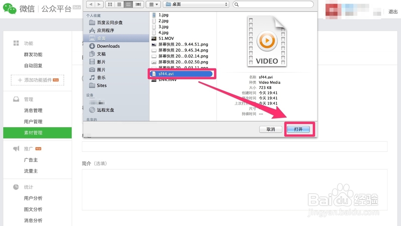Click the WeChat logo icon
The height and width of the screenshot is (226, 401).
click(10, 8)
